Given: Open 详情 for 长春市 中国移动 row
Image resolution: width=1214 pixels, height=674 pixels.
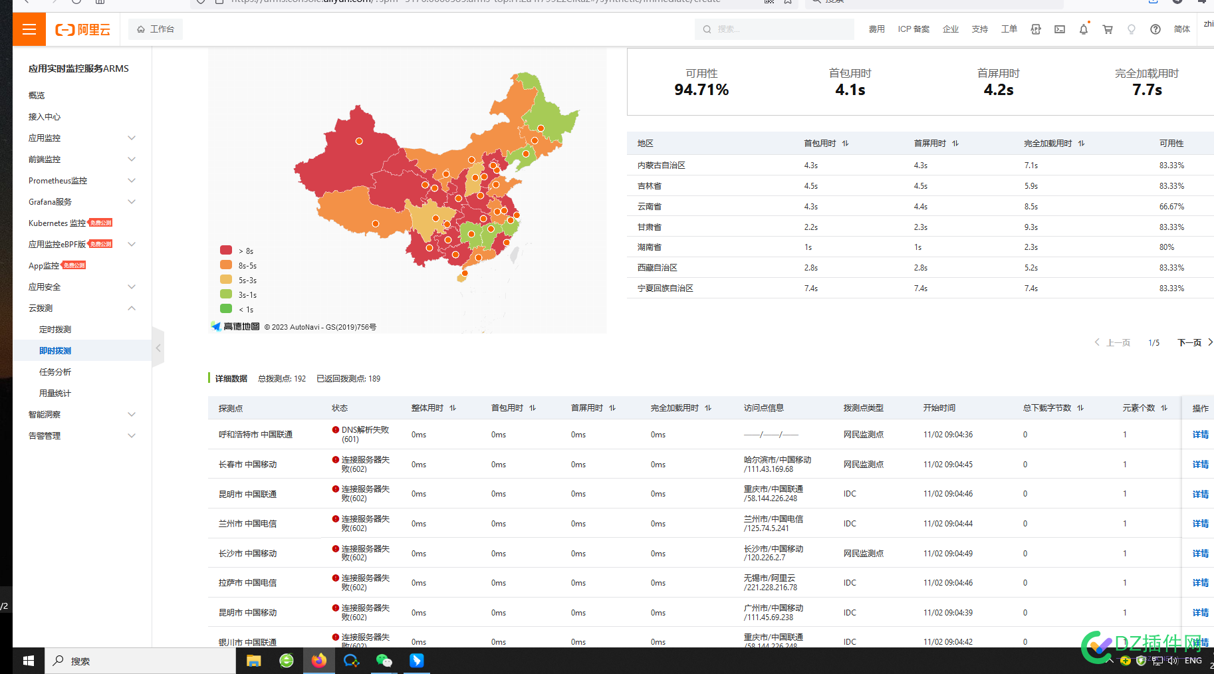Looking at the screenshot, I should point(1200,465).
